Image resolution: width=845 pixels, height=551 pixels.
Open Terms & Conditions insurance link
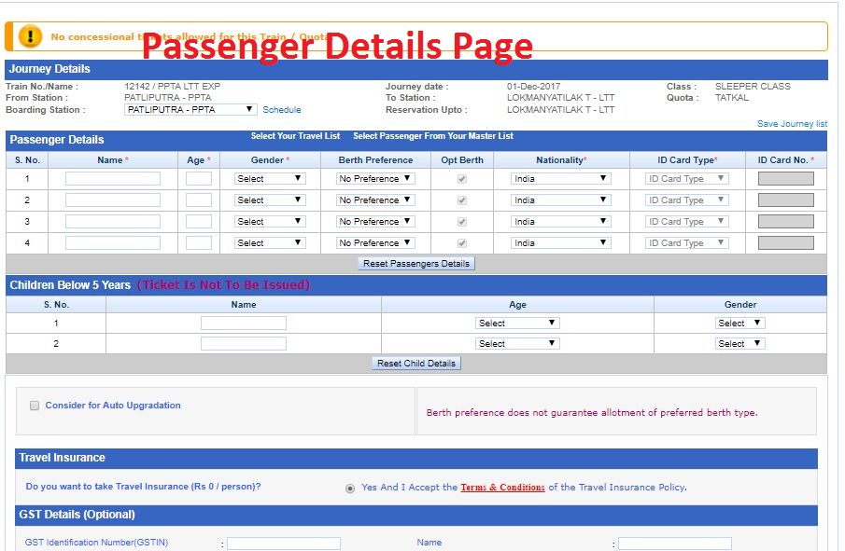click(x=502, y=488)
